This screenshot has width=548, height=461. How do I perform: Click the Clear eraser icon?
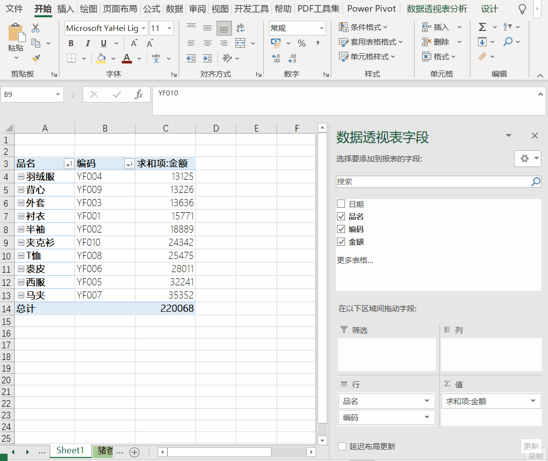click(x=483, y=56)
